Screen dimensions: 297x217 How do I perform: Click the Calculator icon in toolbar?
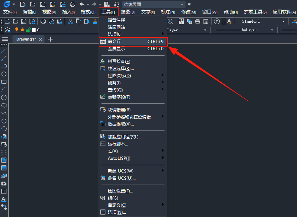[x=206, y=21]
